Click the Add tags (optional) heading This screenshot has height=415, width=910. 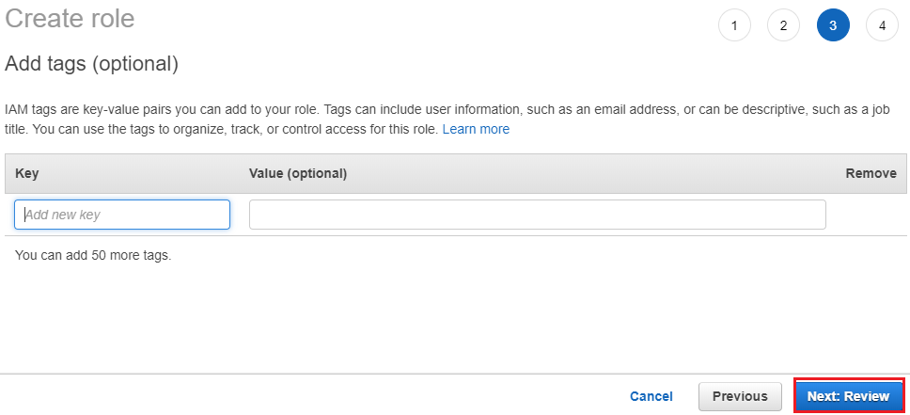[x=91, y=64]
